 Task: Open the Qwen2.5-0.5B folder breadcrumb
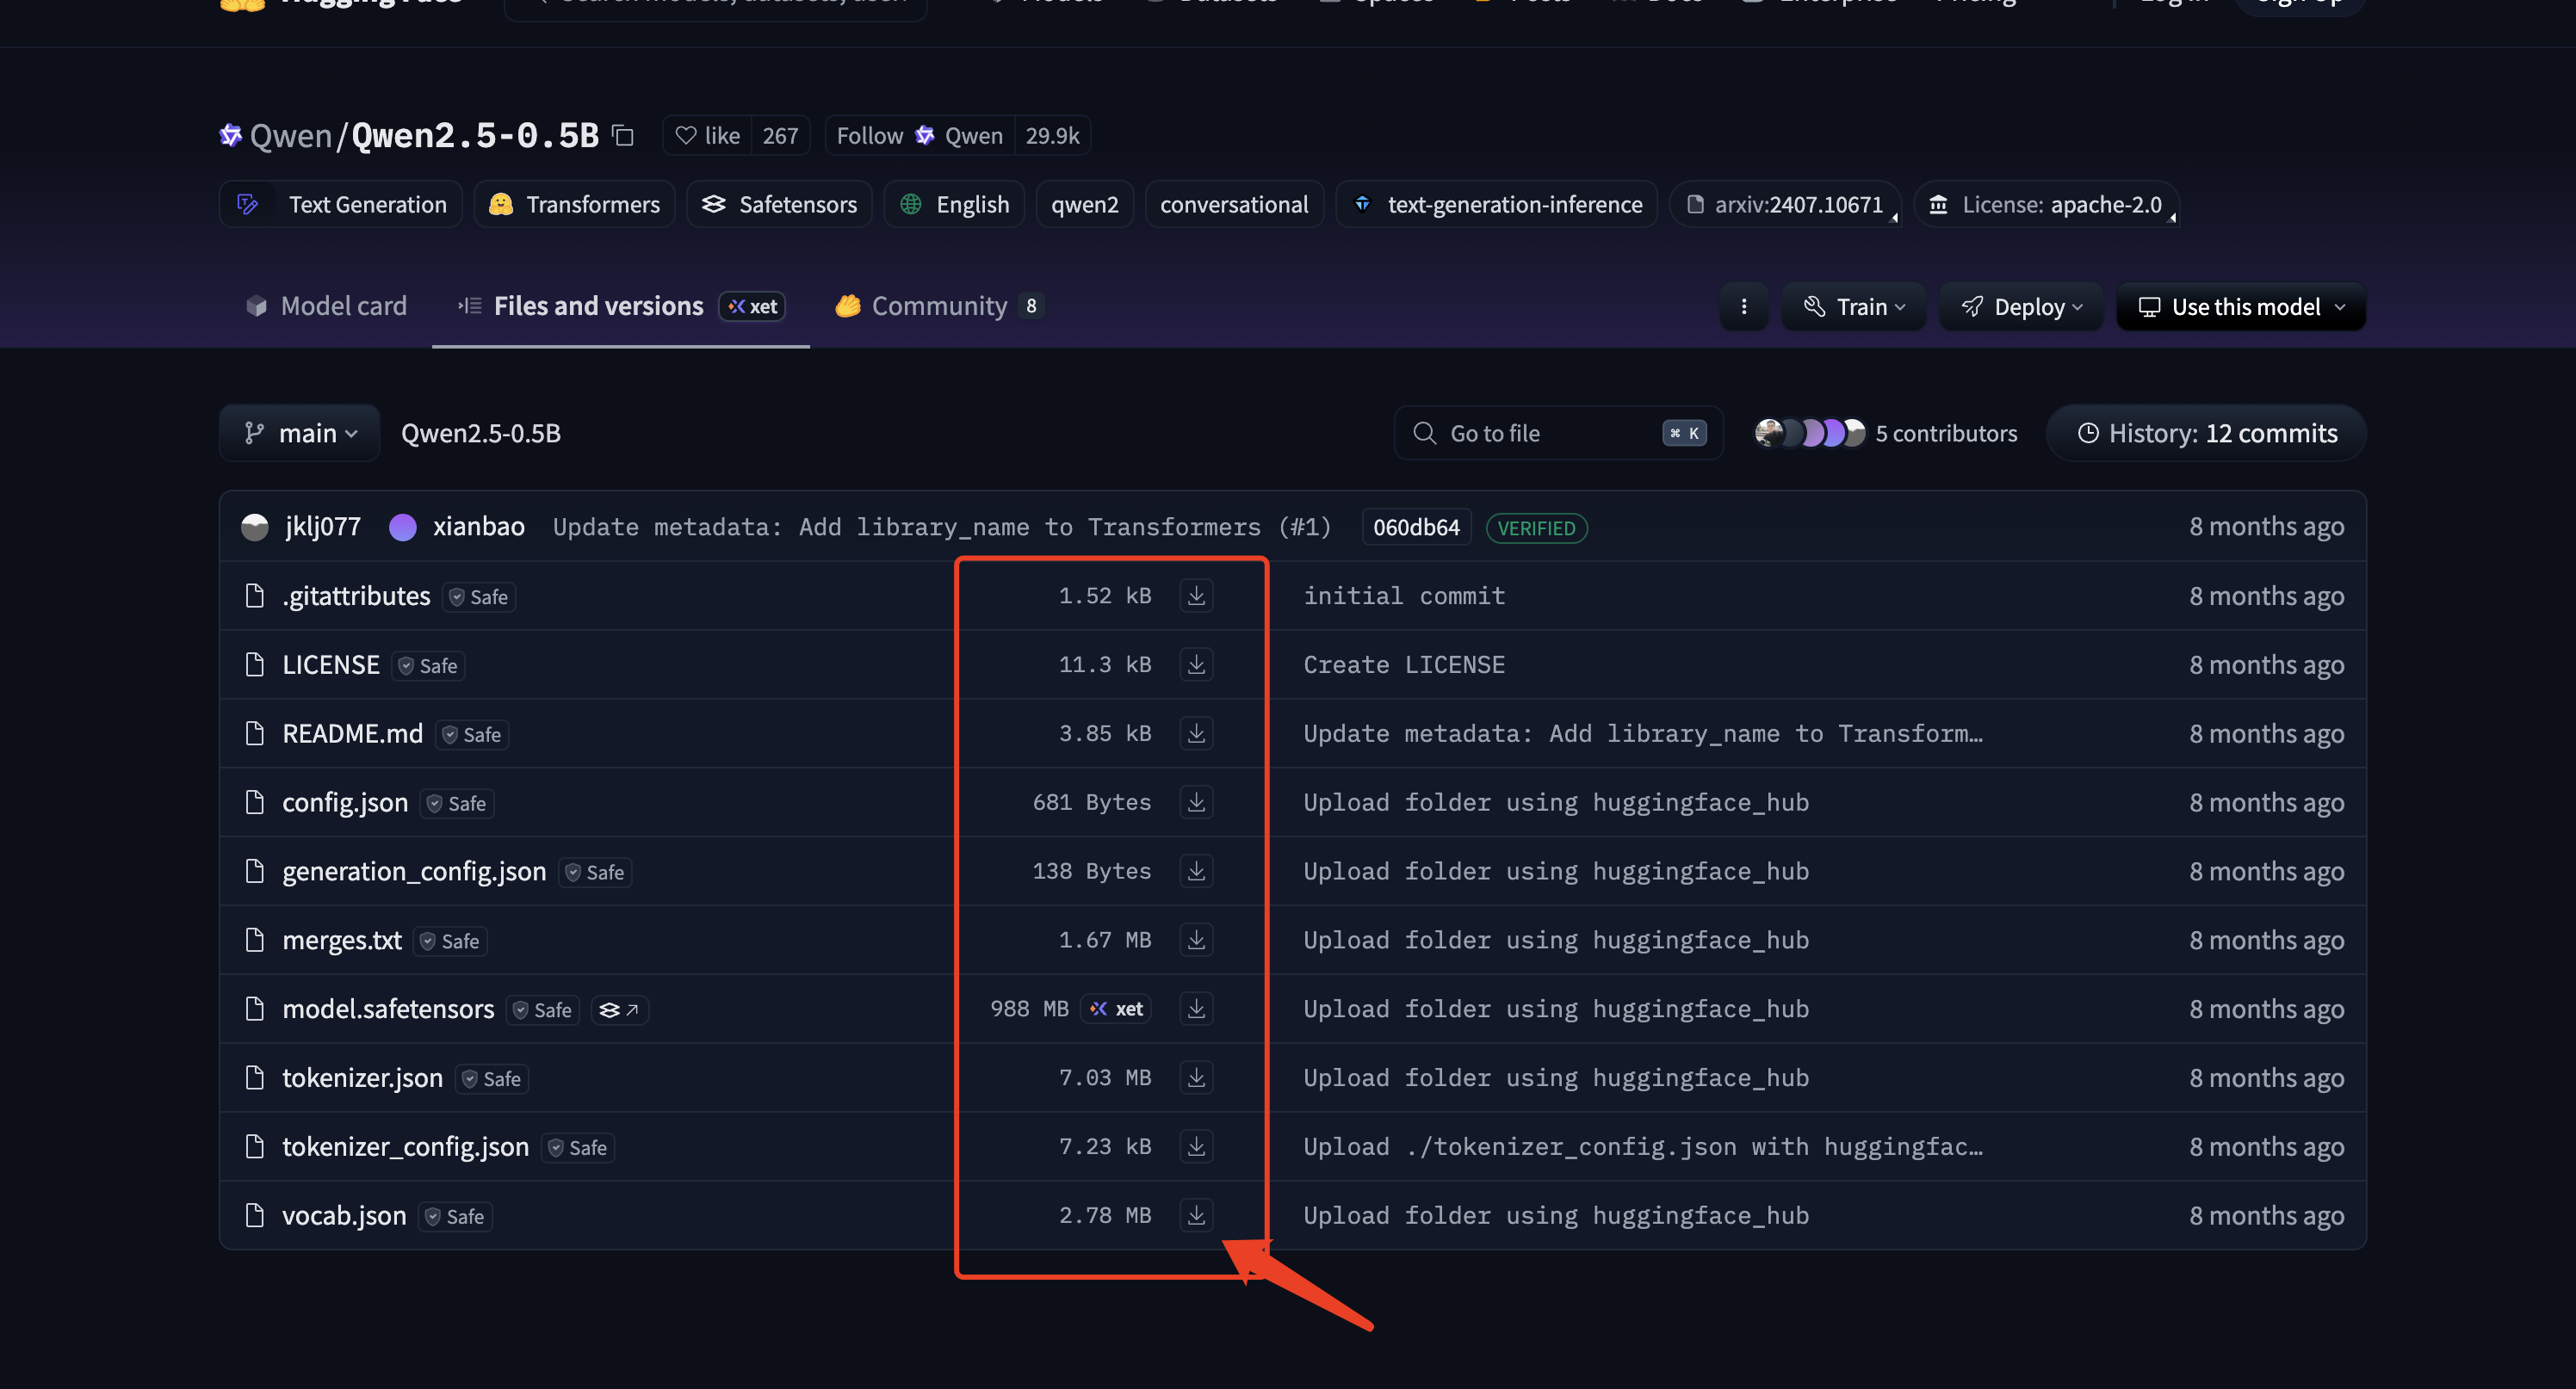pos(481,434)
